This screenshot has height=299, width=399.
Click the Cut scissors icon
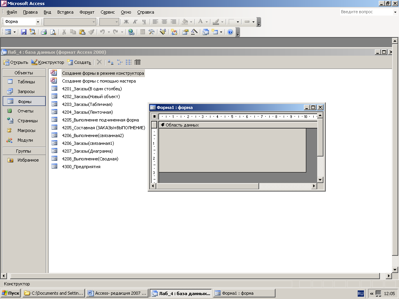click(x=64, y=32)
